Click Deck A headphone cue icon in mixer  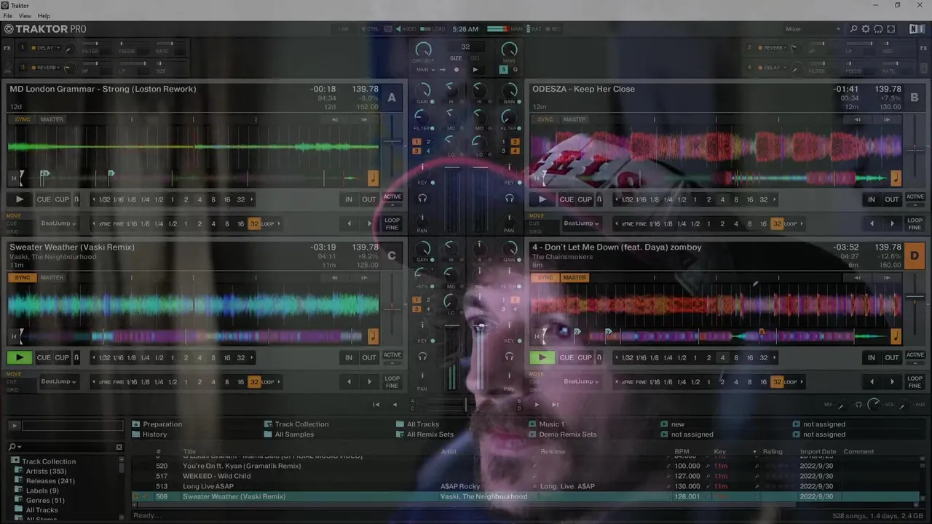pos(422,198)
